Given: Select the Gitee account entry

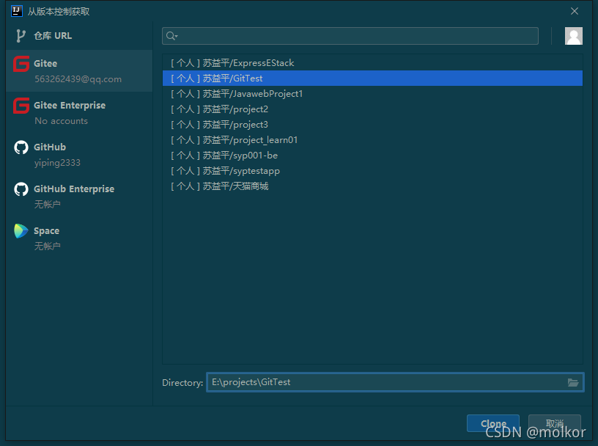Looking at the screenshot, I should point(79,70).
